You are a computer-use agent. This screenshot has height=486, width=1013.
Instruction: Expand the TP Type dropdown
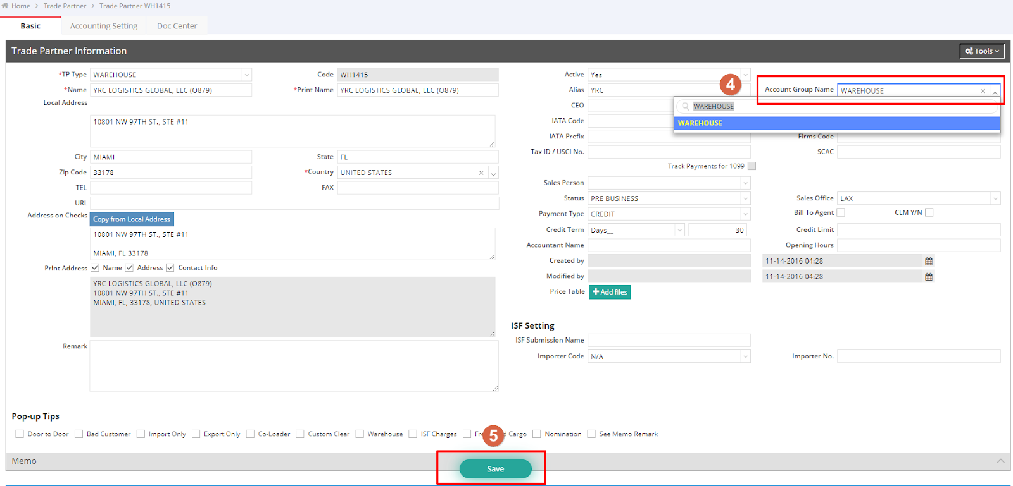point(246,75)
